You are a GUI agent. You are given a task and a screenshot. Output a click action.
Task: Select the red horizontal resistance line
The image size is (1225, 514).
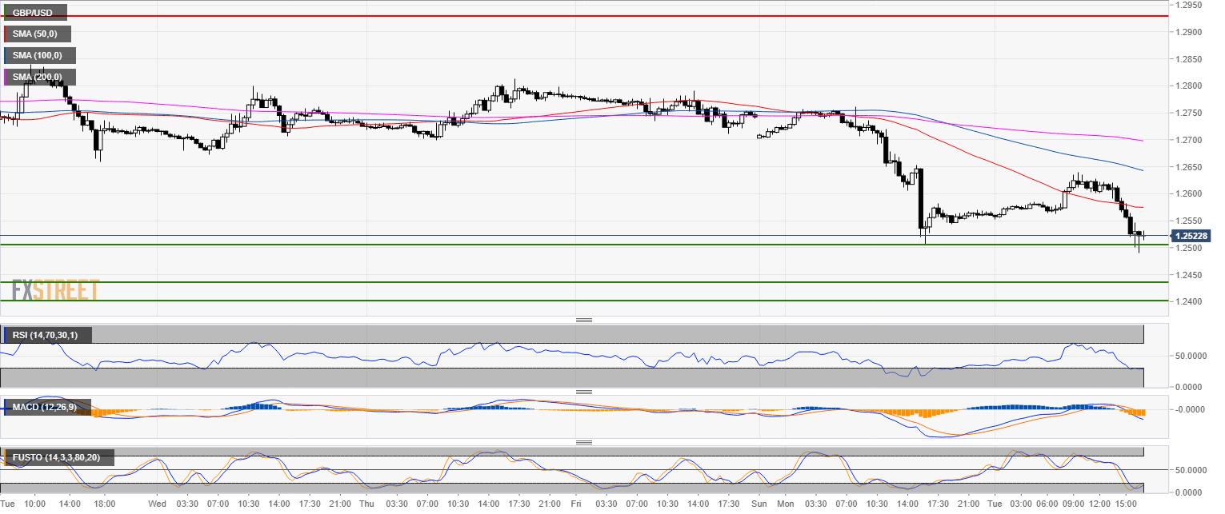[x=560, y=15]
